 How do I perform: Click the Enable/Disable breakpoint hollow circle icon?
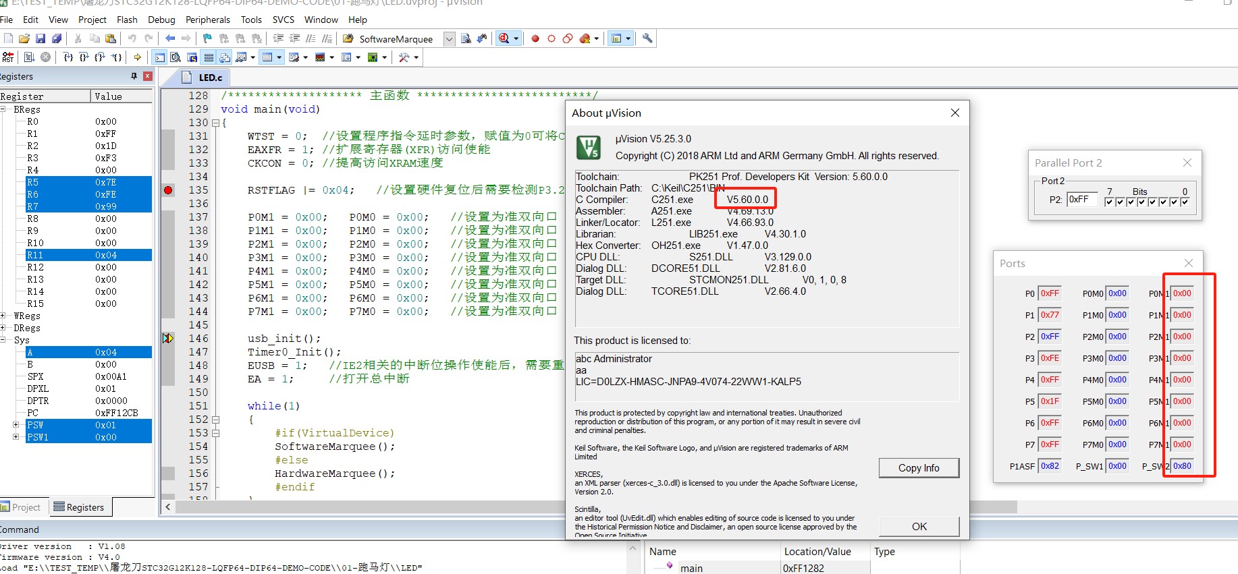tap(551, 38)
